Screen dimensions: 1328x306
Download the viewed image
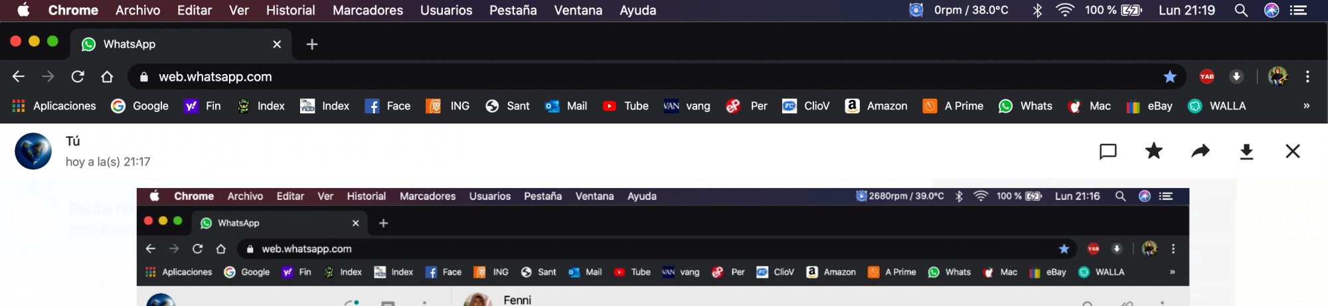pos(1247,152)
